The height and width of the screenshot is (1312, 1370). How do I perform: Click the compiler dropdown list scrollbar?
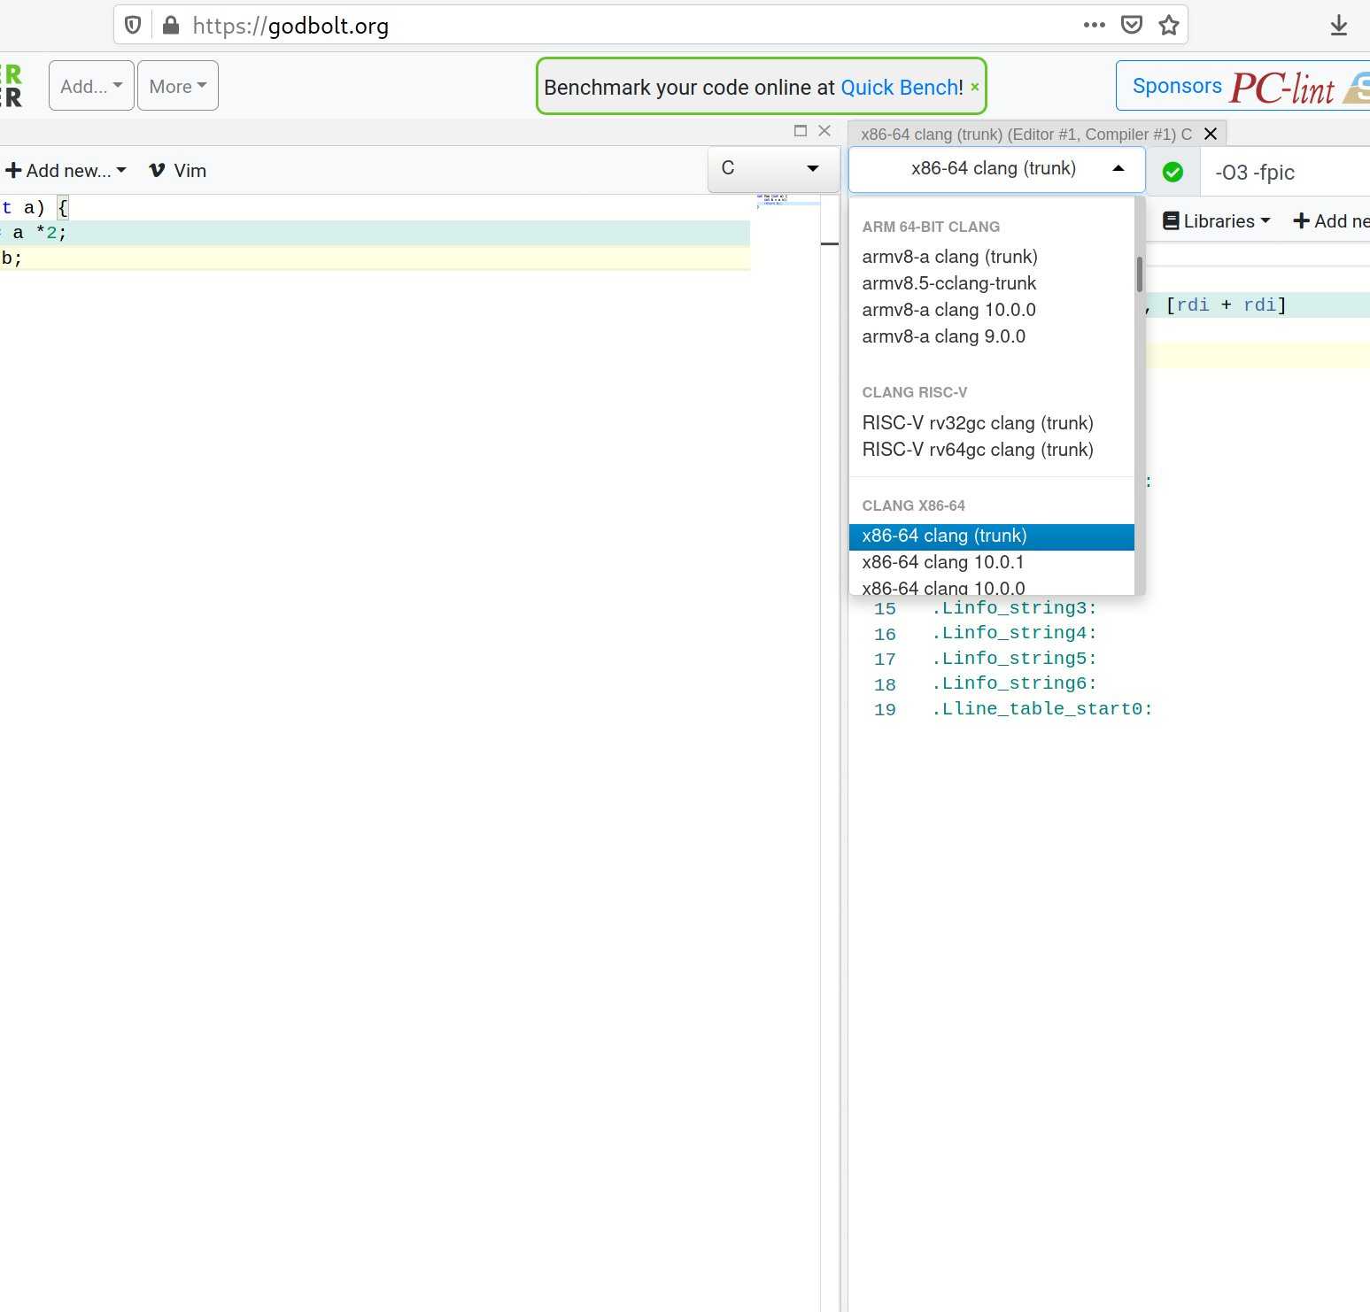coord(1139,274)
